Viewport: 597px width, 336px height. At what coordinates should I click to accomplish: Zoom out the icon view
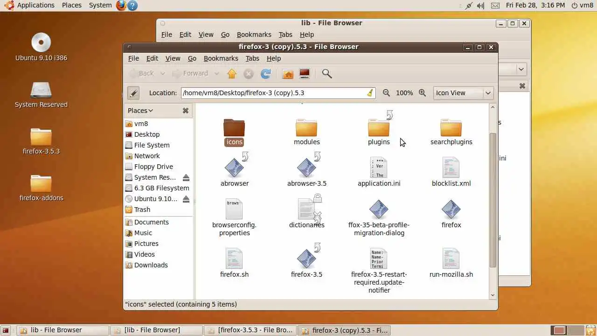(386, 93)
